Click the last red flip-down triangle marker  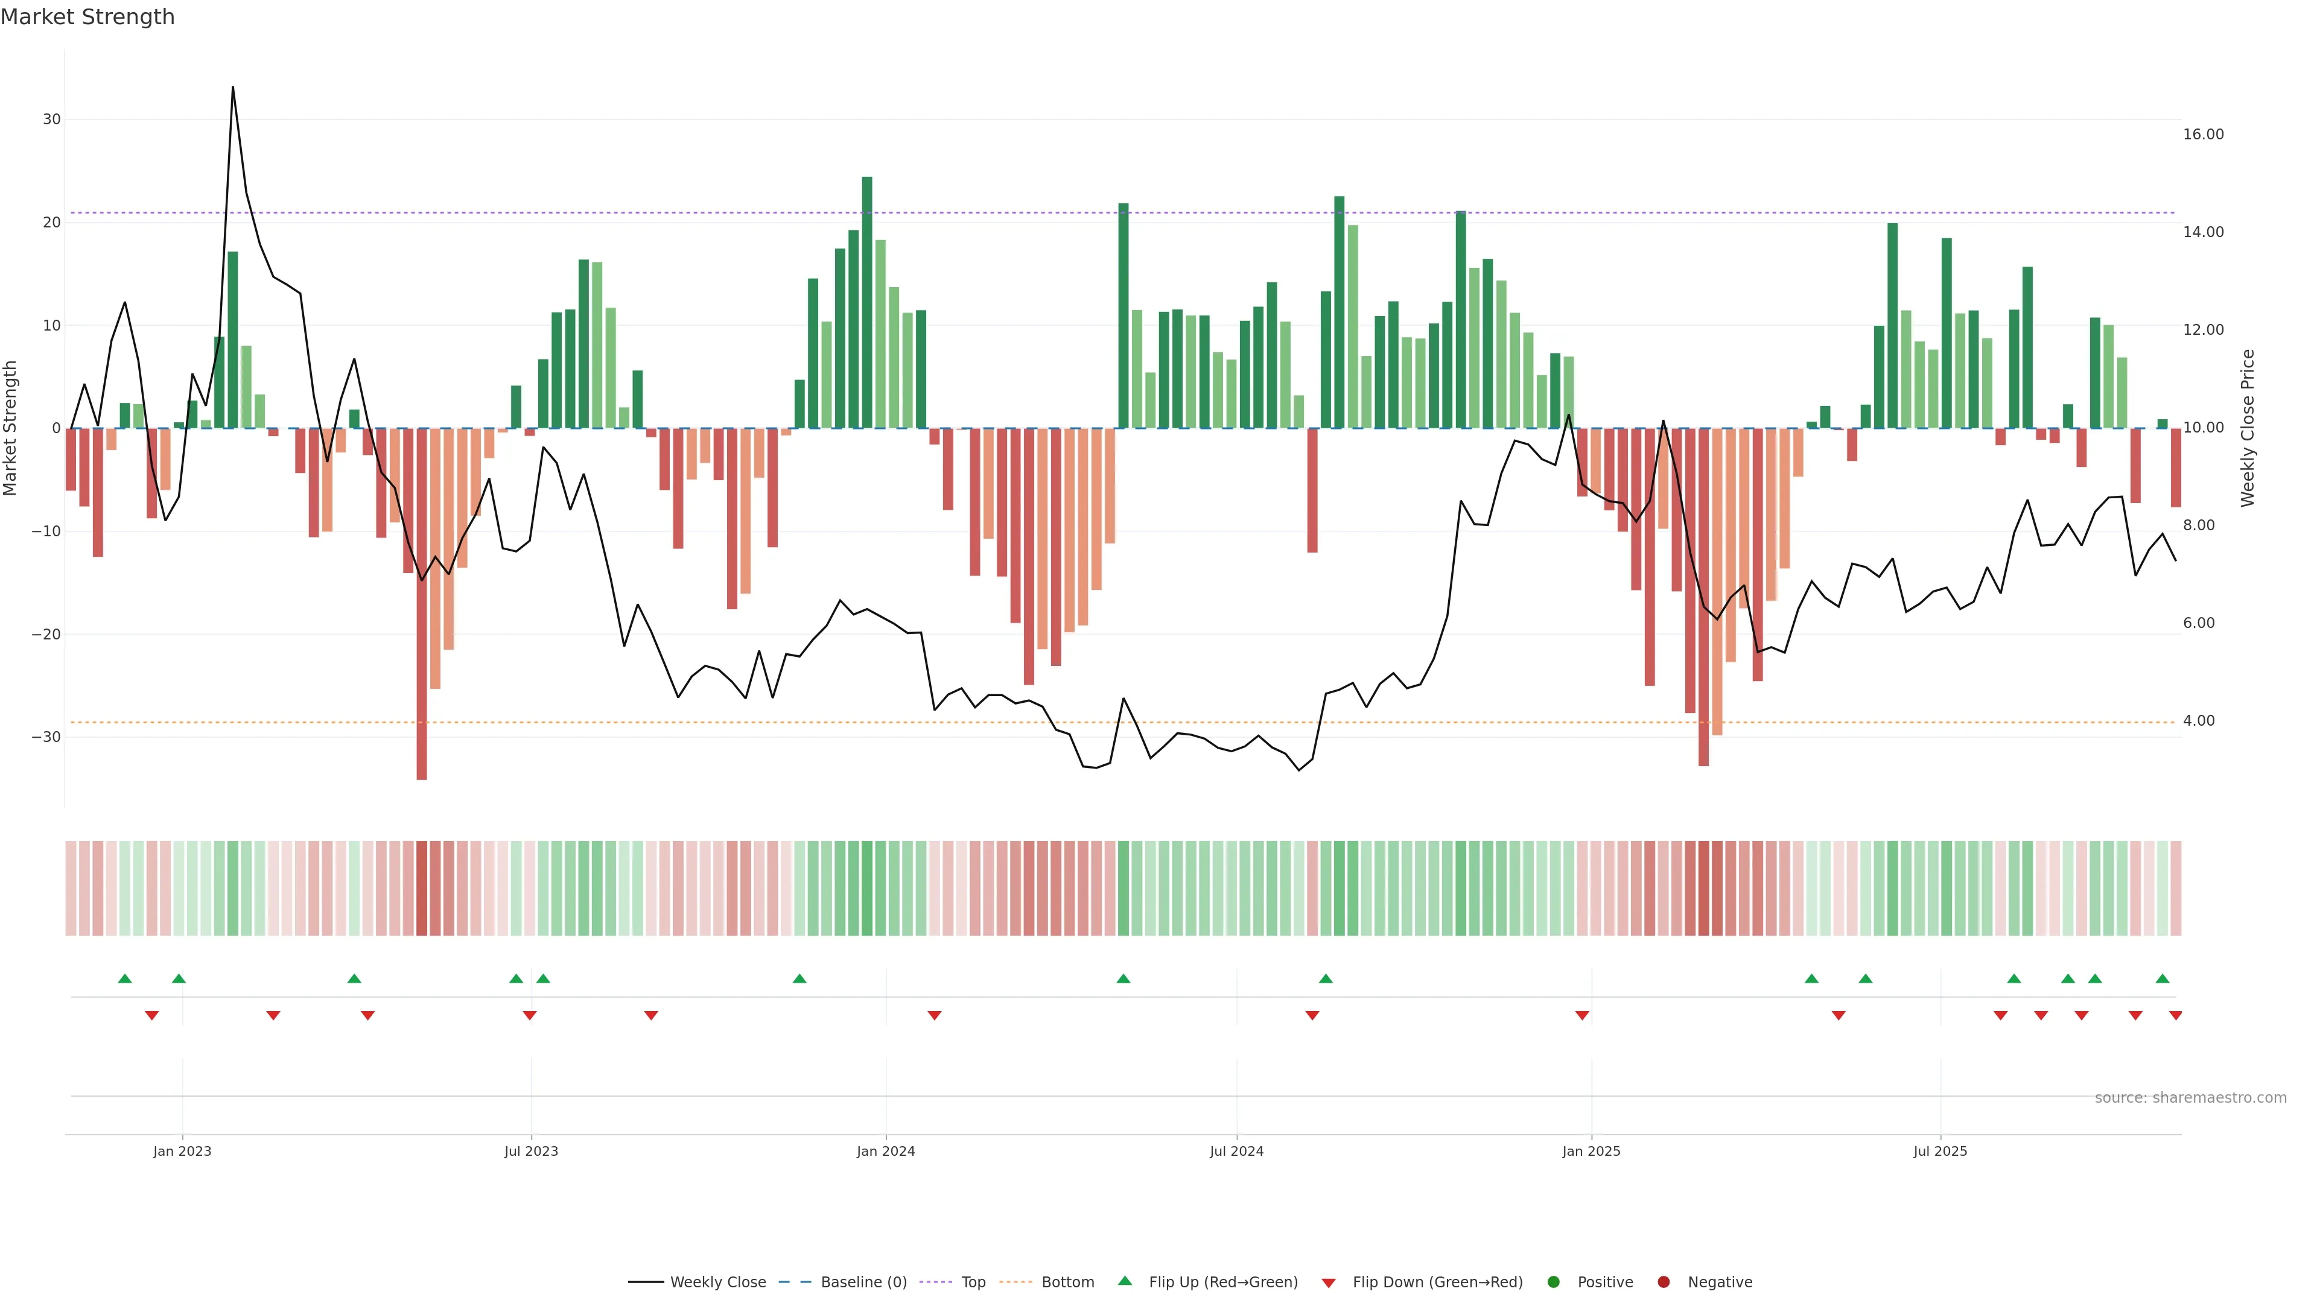point(2175,1015)
